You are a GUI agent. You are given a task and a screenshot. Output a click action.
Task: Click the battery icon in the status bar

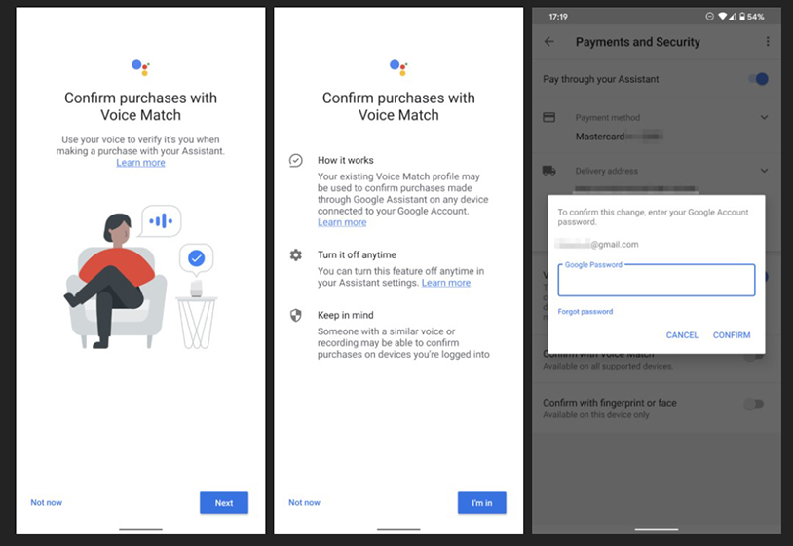[x=742, y=17]
